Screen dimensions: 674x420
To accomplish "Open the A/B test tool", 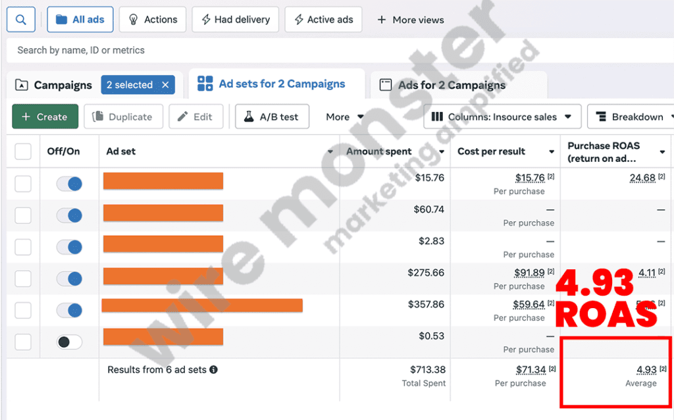I will click(272, 117).
